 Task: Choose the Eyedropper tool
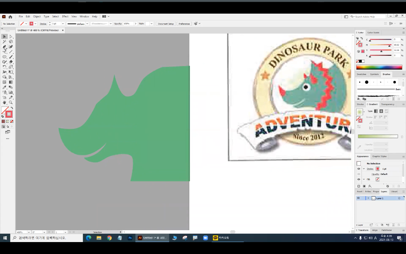coord(4,87)
